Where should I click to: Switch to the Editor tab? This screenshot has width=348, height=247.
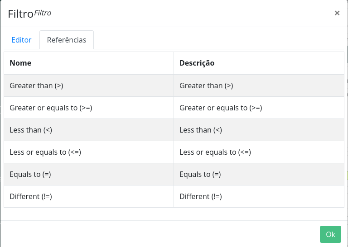[21, 40]
